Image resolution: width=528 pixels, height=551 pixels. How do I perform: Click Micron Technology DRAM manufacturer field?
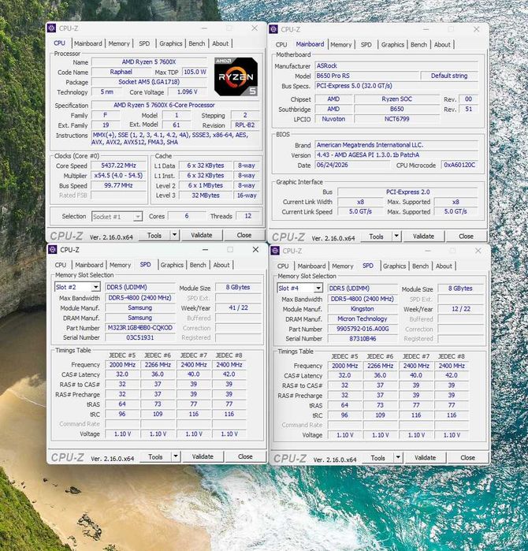(x=363, y=318)
